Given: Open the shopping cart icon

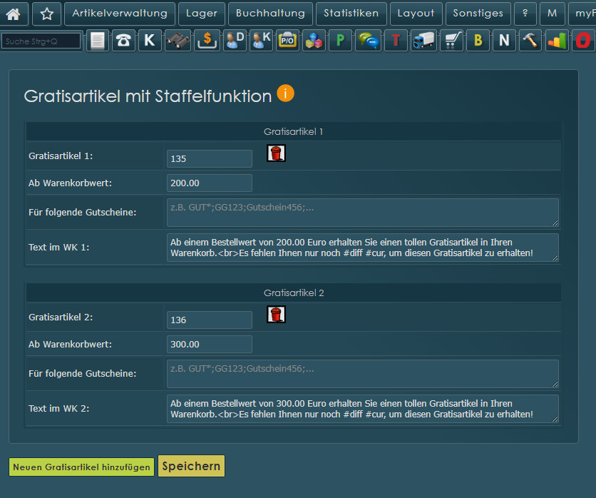Looking at the screenshot, I should point(451,41).
